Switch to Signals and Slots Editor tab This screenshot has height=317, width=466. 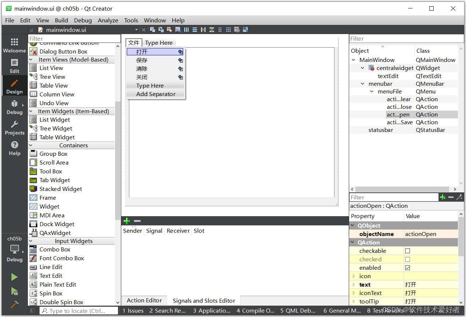click(x=204, y=301)
